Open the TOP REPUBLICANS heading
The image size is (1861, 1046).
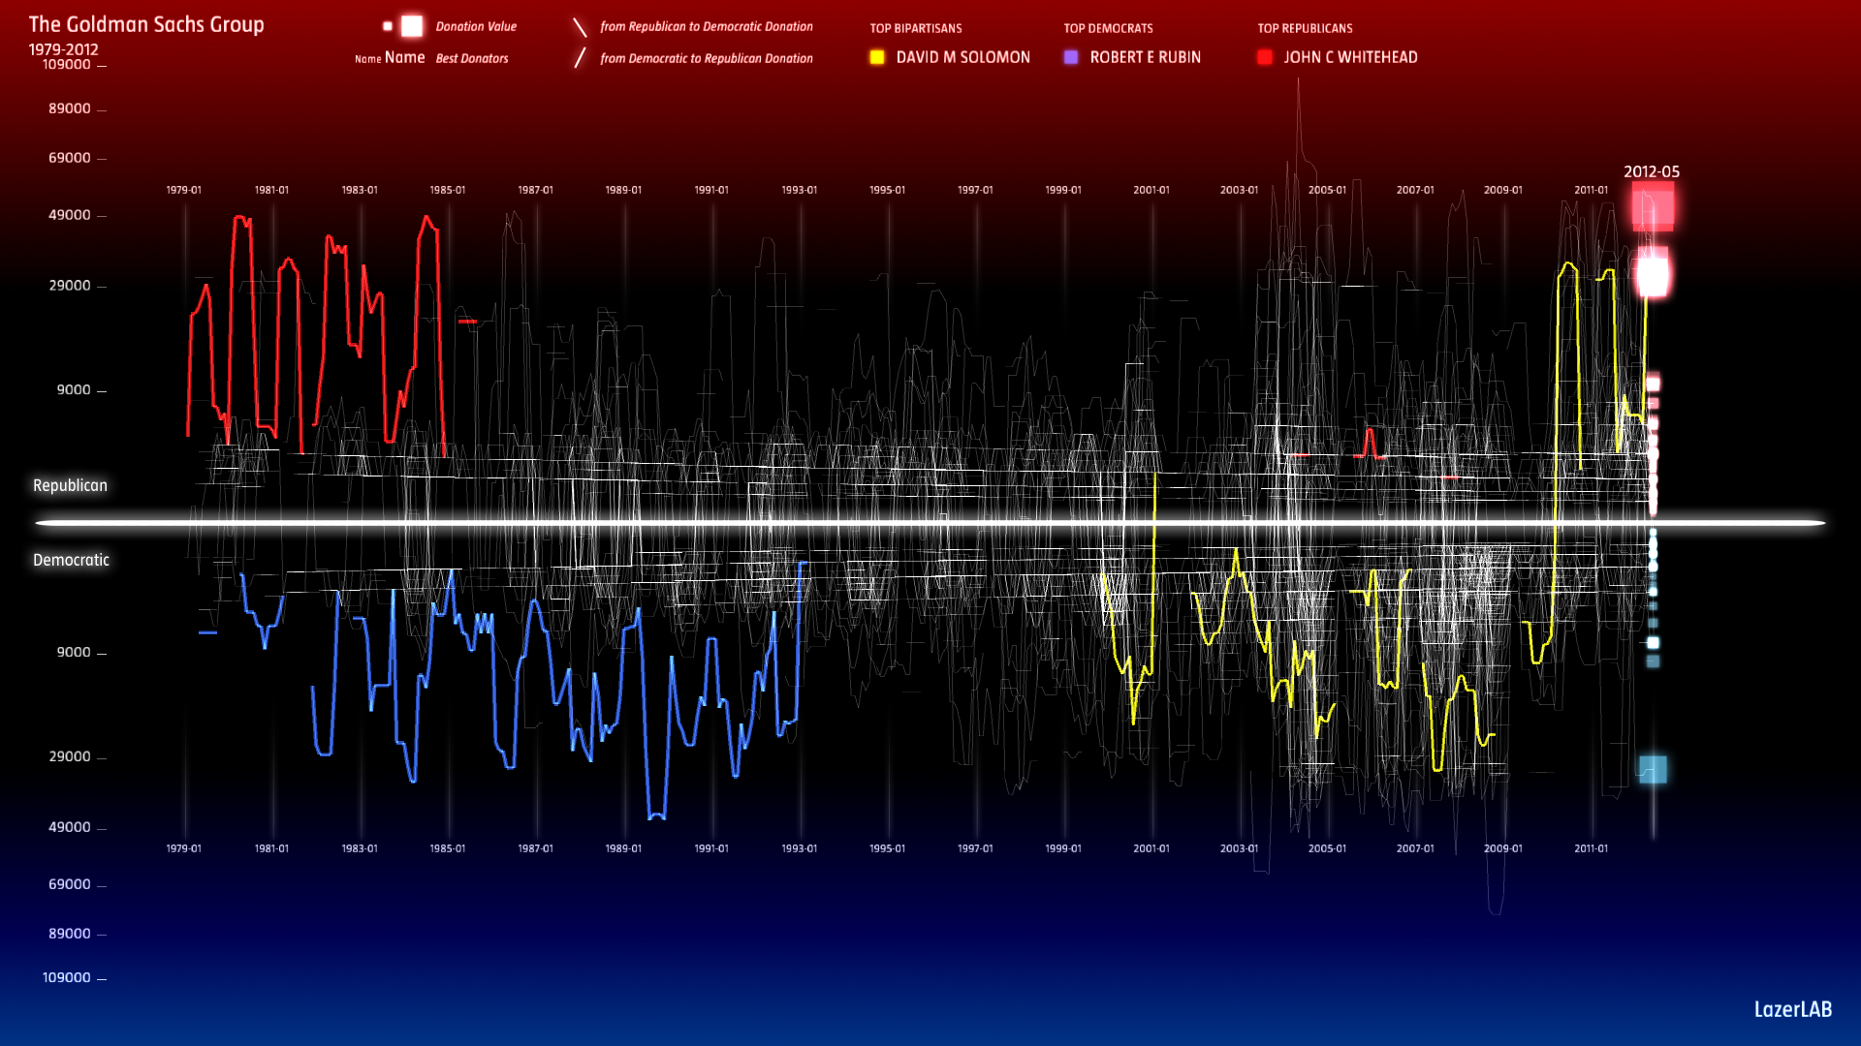click(1305, 28)
